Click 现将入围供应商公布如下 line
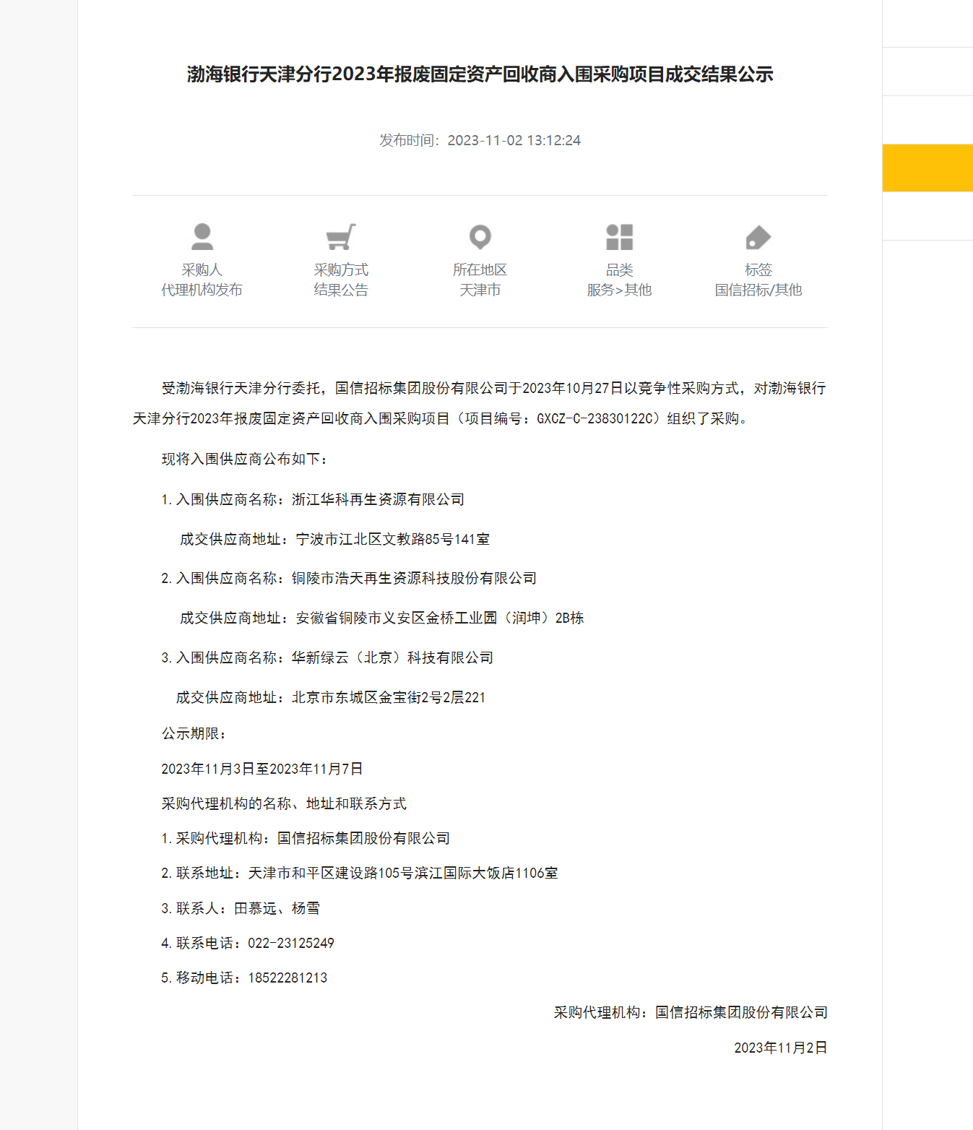This screenshot has height=1130, width=973. point(245,459)
